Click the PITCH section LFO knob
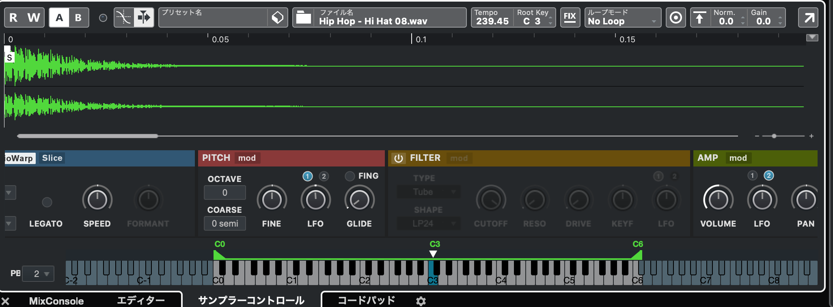The image size is (833, 307). [315, 200]
